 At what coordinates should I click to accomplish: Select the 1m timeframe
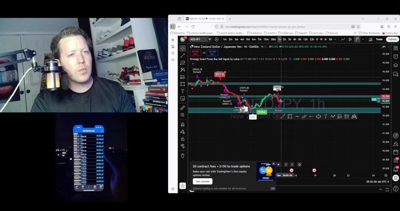(225, 39)
